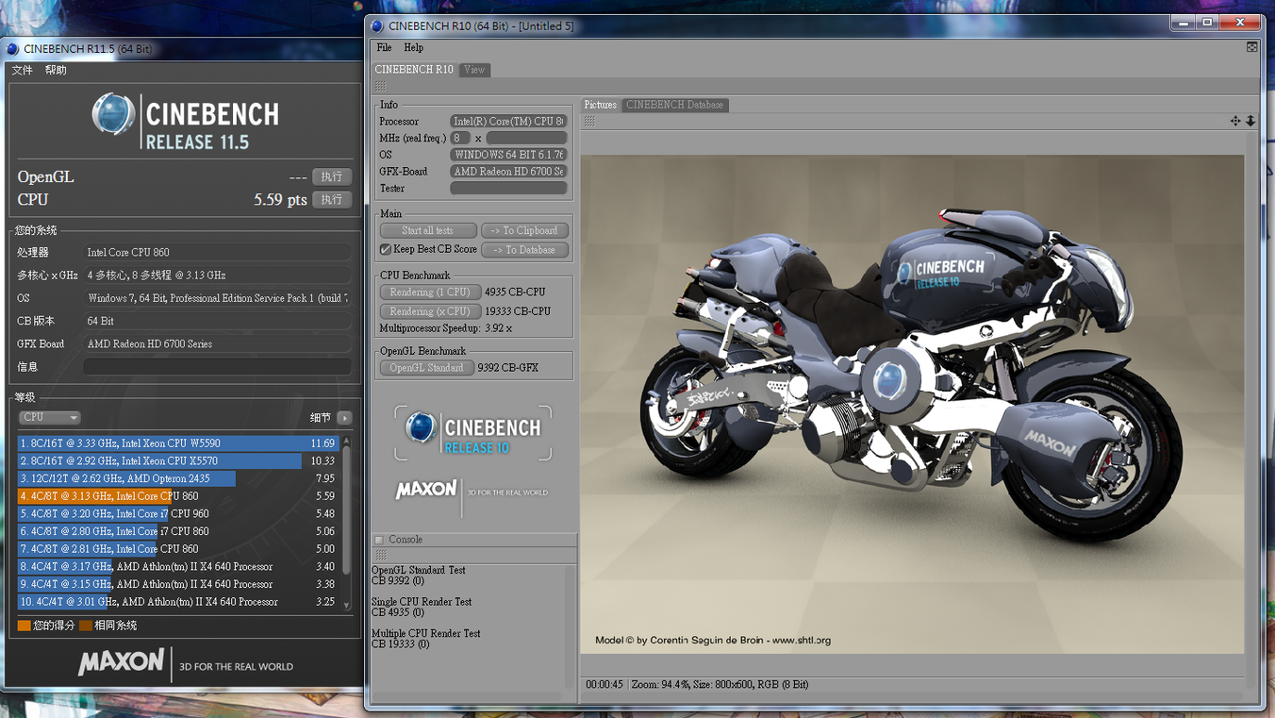Click the Tester input field
The width and height of the screenshot is (1275, 718).
(x=508, y=189)
